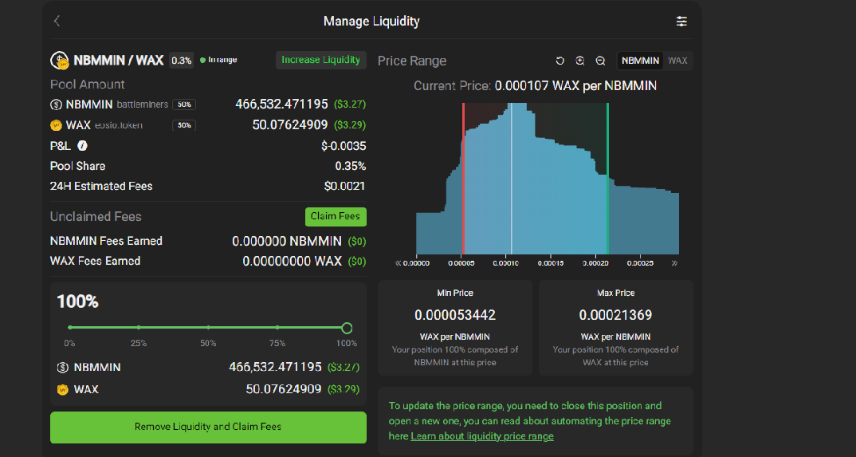Viewport: 856px width, 457px height.
Task: Go back with the left chevron arrow
Action: click(x=57, y=22)
